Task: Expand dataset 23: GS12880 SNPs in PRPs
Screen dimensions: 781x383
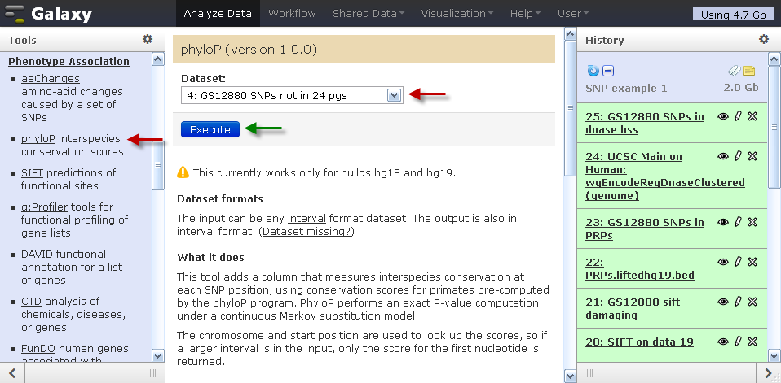Action: 645,228
